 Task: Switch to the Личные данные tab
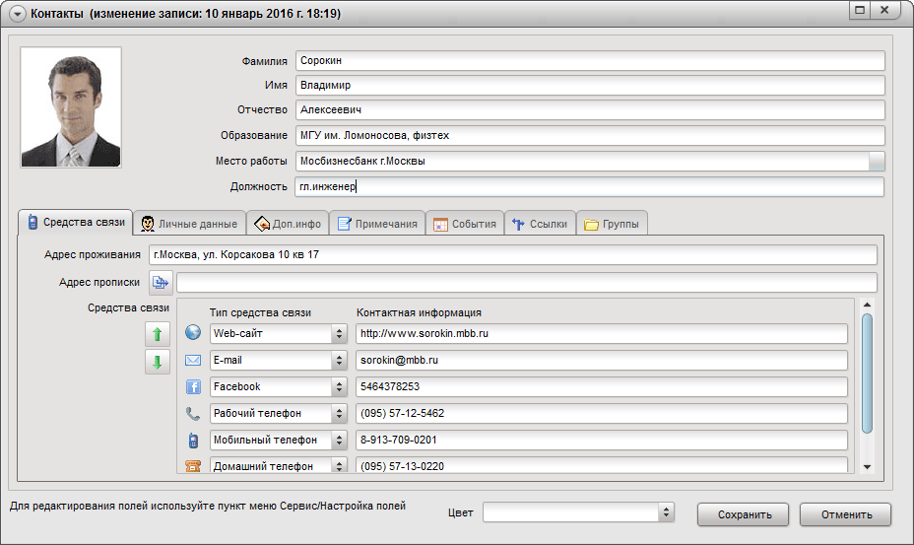click(189, 224)
